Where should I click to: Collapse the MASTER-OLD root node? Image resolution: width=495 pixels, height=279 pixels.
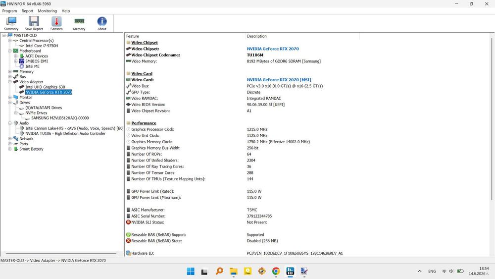tap(4, 35)
